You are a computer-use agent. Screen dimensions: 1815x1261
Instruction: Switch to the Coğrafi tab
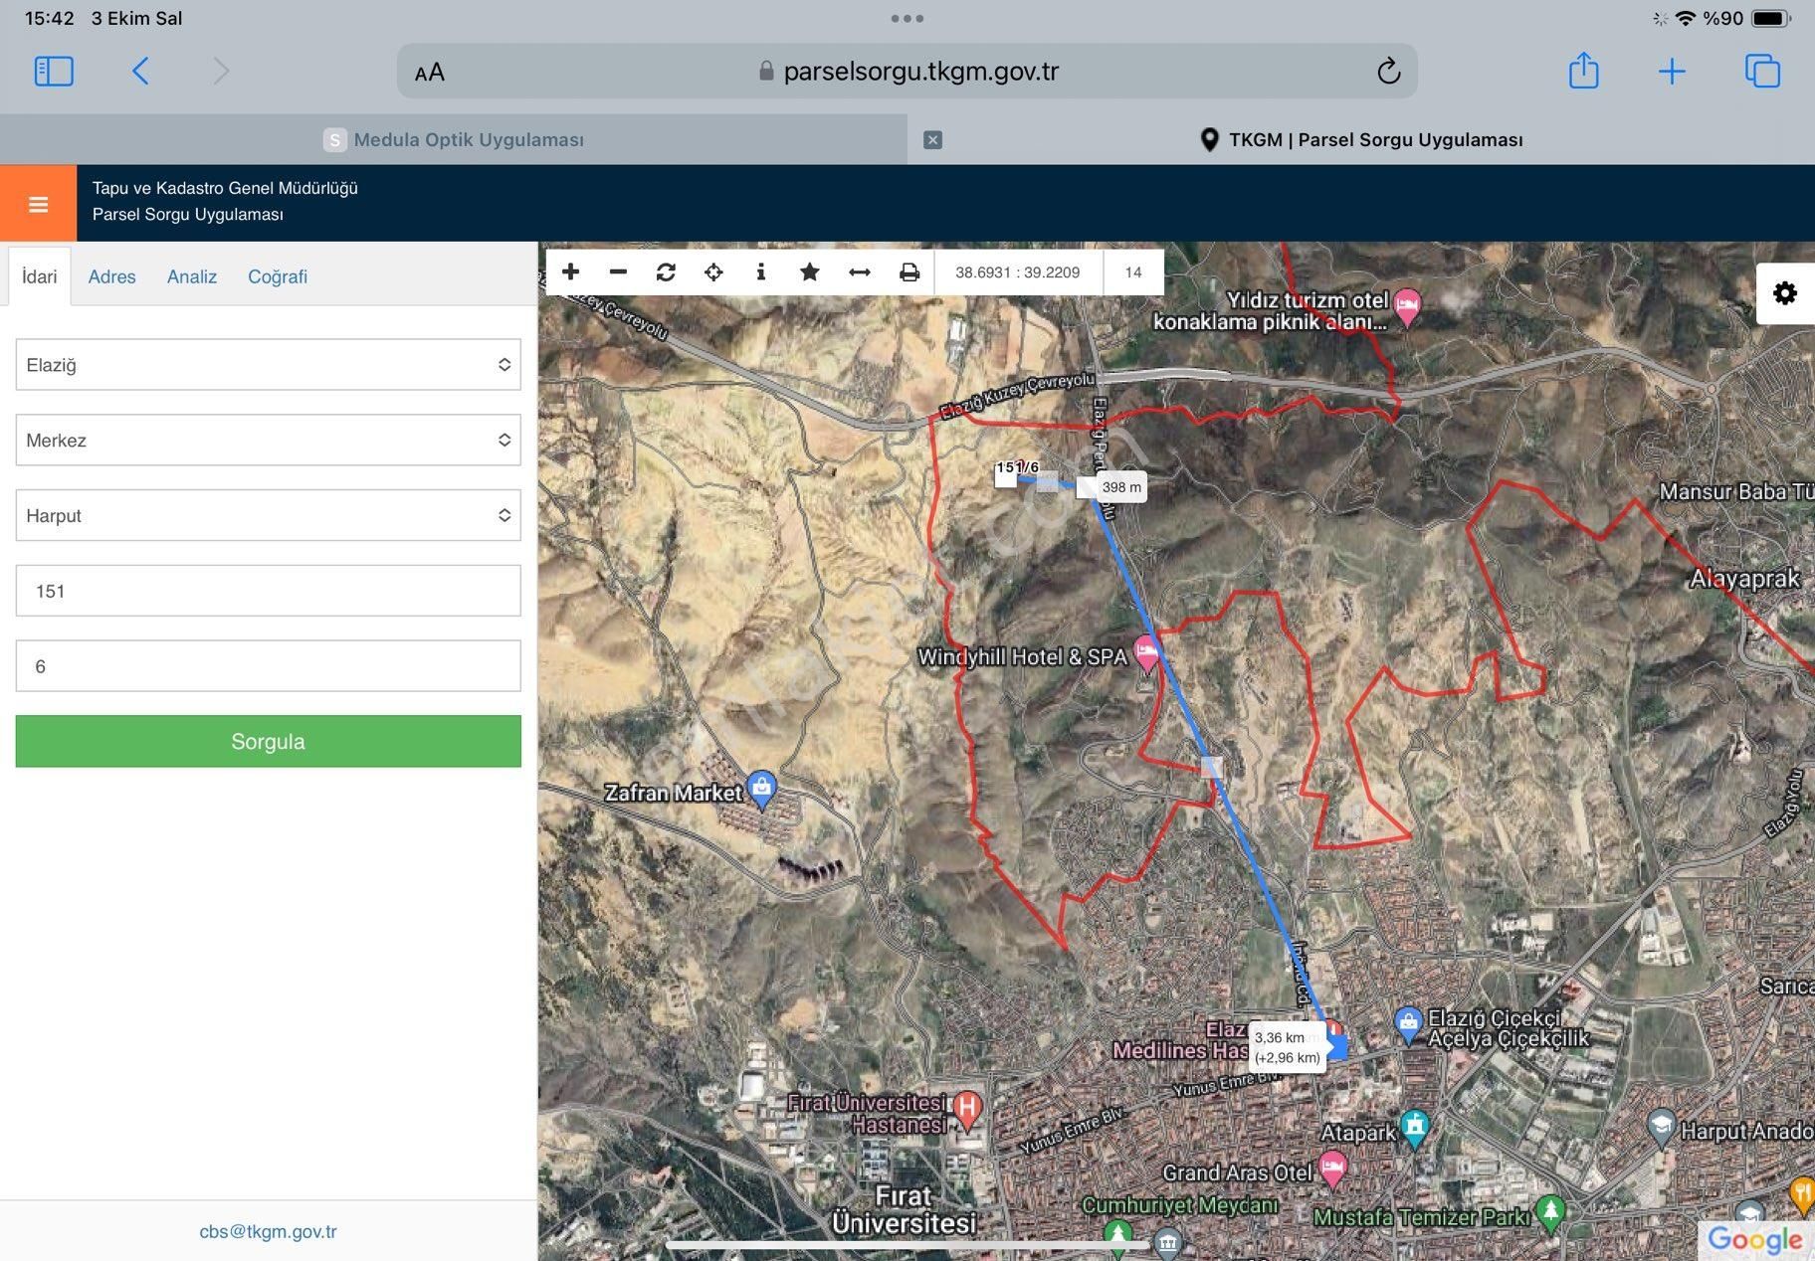(x=278, y=276)
